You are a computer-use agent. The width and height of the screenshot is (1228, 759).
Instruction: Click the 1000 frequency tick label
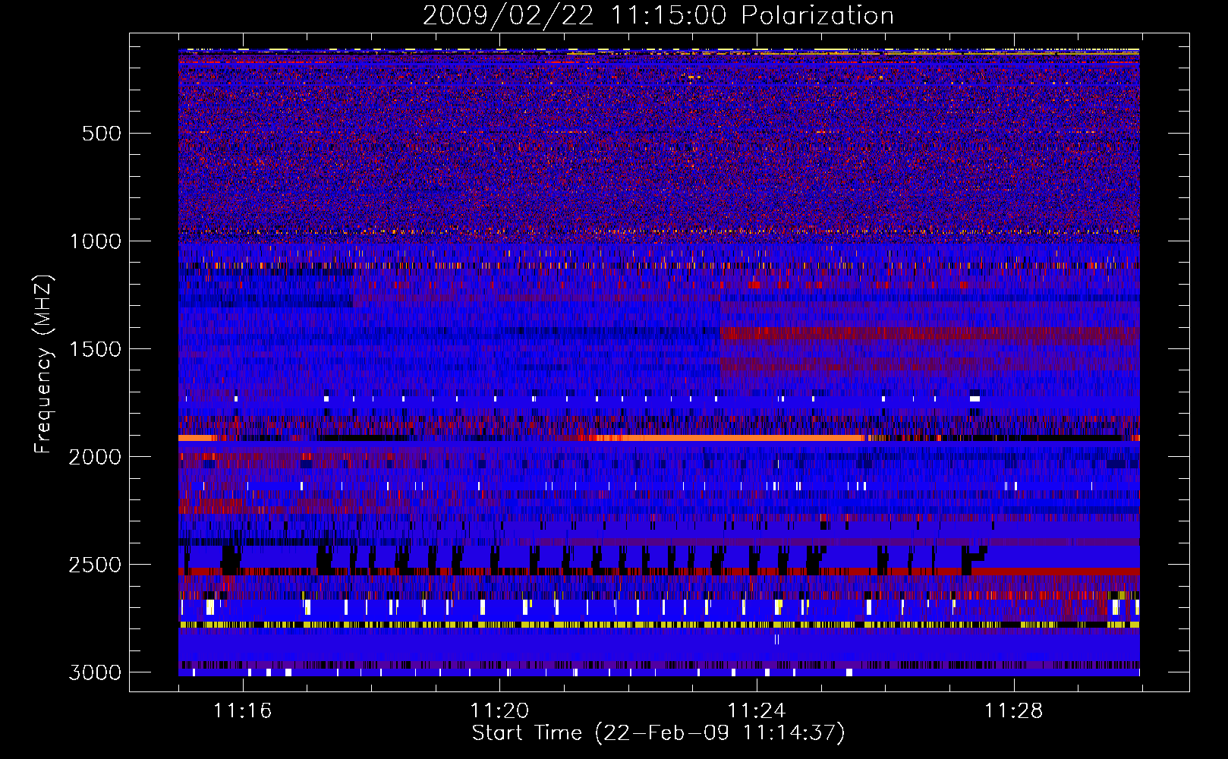[x=96, y=241]
